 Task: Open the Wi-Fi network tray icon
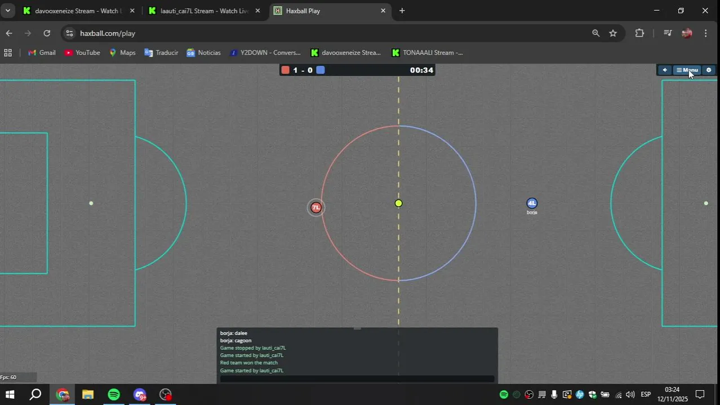(619, 394)
